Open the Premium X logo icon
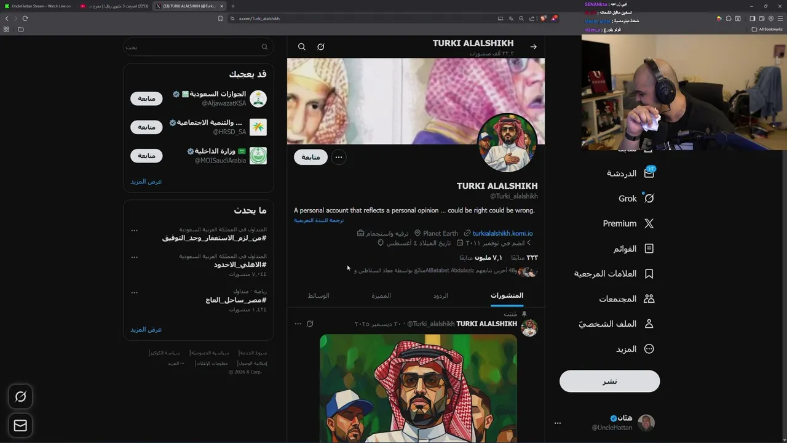The image size is (787, 443). 649,223
